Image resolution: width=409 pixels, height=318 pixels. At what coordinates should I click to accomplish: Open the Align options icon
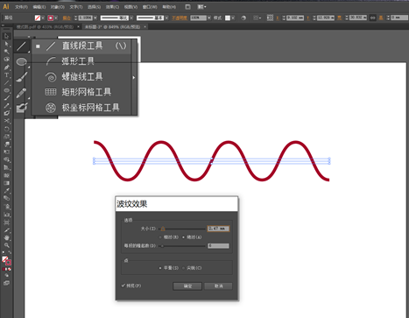pyautogui.click(x=256, y=18)
